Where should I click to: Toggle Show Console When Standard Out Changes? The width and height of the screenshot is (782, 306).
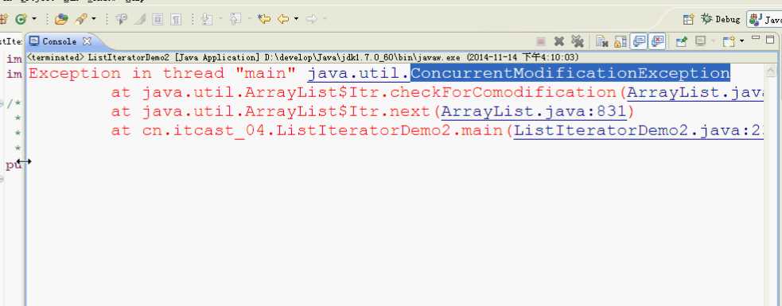(x=639, y=41)
